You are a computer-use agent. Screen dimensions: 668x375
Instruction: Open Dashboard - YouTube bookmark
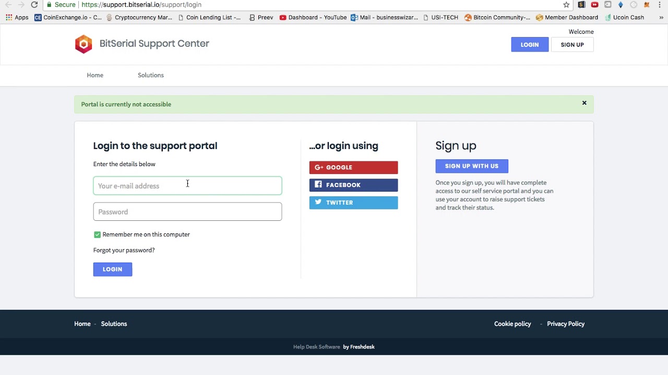pyautogui.click(x=313, y=17)
